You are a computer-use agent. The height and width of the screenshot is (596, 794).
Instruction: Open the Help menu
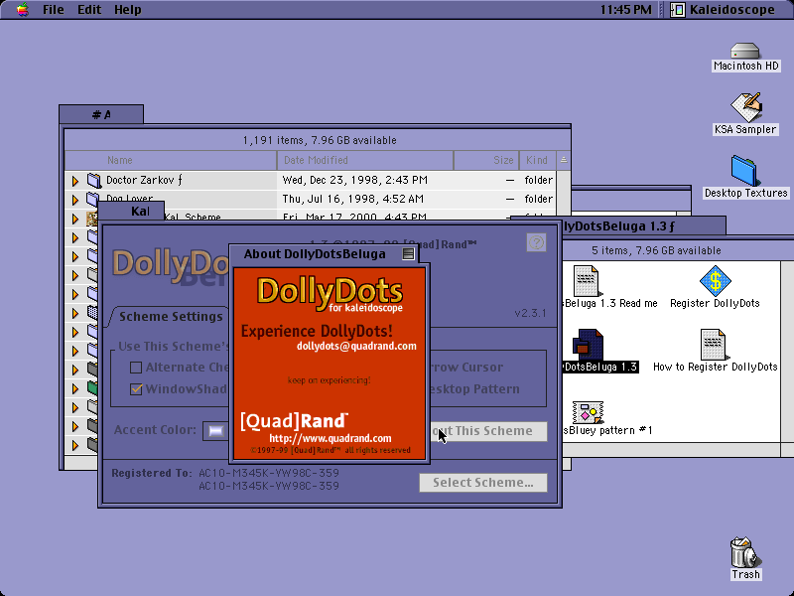(128, 10)
